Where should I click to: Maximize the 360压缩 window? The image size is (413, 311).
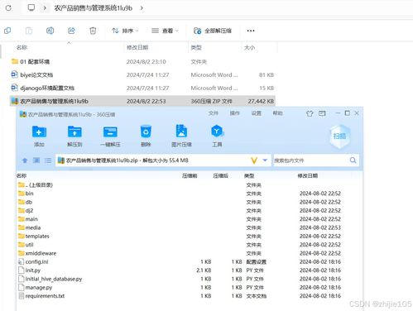[x=348, y=113]
